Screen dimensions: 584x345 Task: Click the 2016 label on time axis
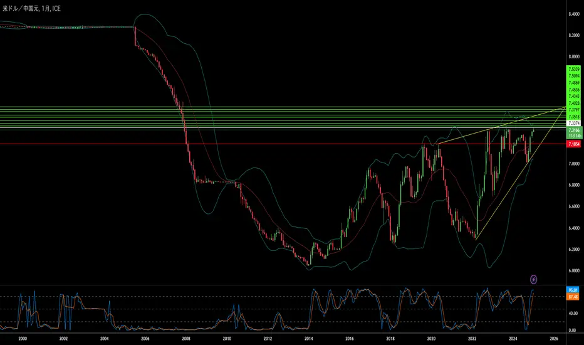pyautogui.click(x=349, y=337)
